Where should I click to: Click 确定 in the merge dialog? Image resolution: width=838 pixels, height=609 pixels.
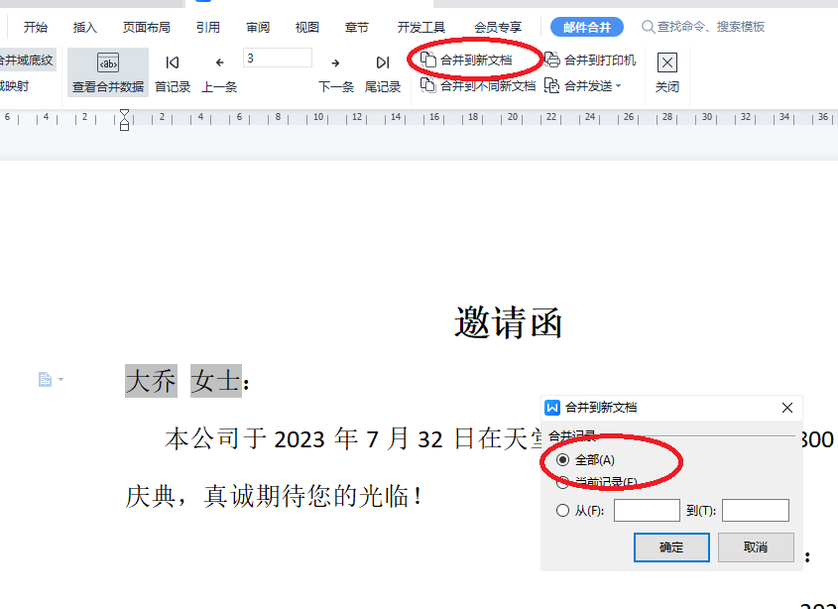(x=671, y=547)
